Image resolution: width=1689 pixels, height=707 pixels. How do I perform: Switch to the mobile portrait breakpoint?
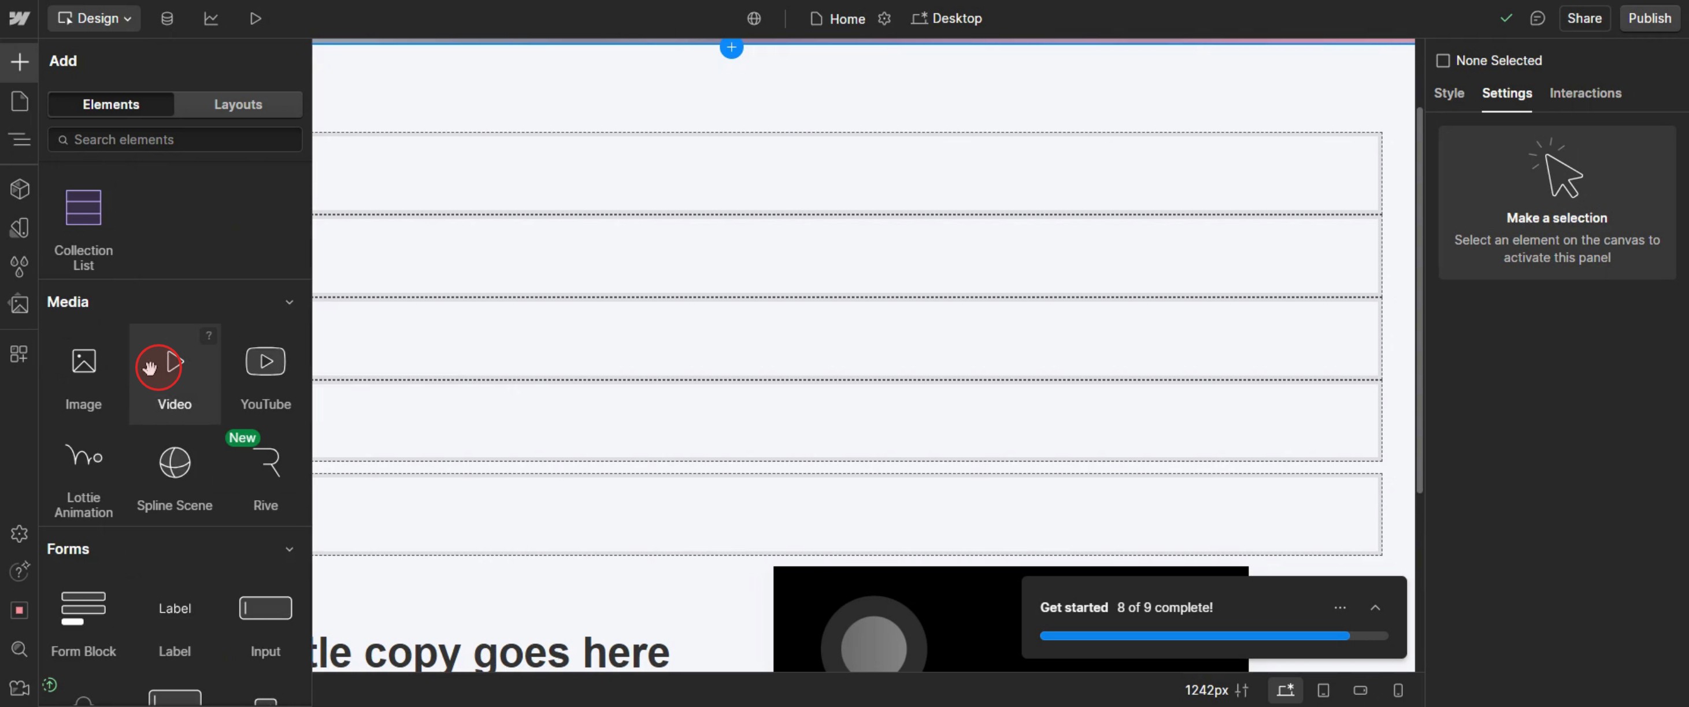point(1397,690)
